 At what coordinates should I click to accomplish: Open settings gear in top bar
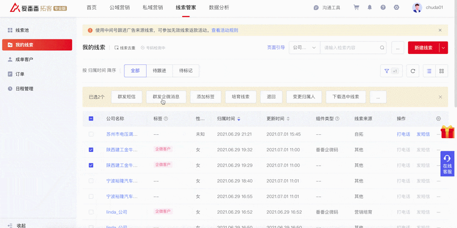point(397,8)
